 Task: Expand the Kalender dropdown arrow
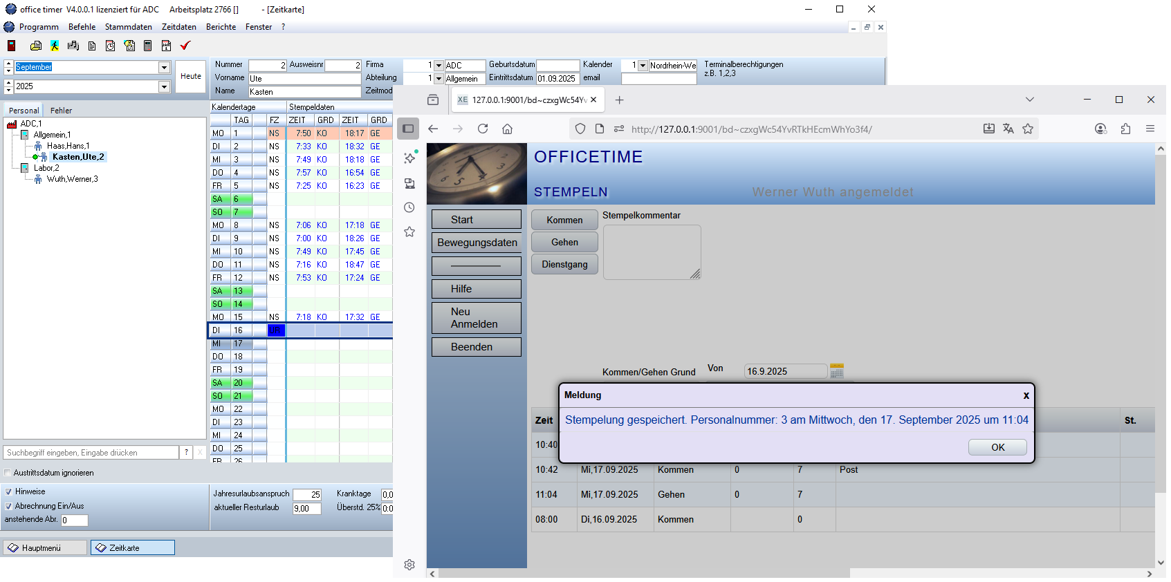pyautogui.click(x=643, y=66)
